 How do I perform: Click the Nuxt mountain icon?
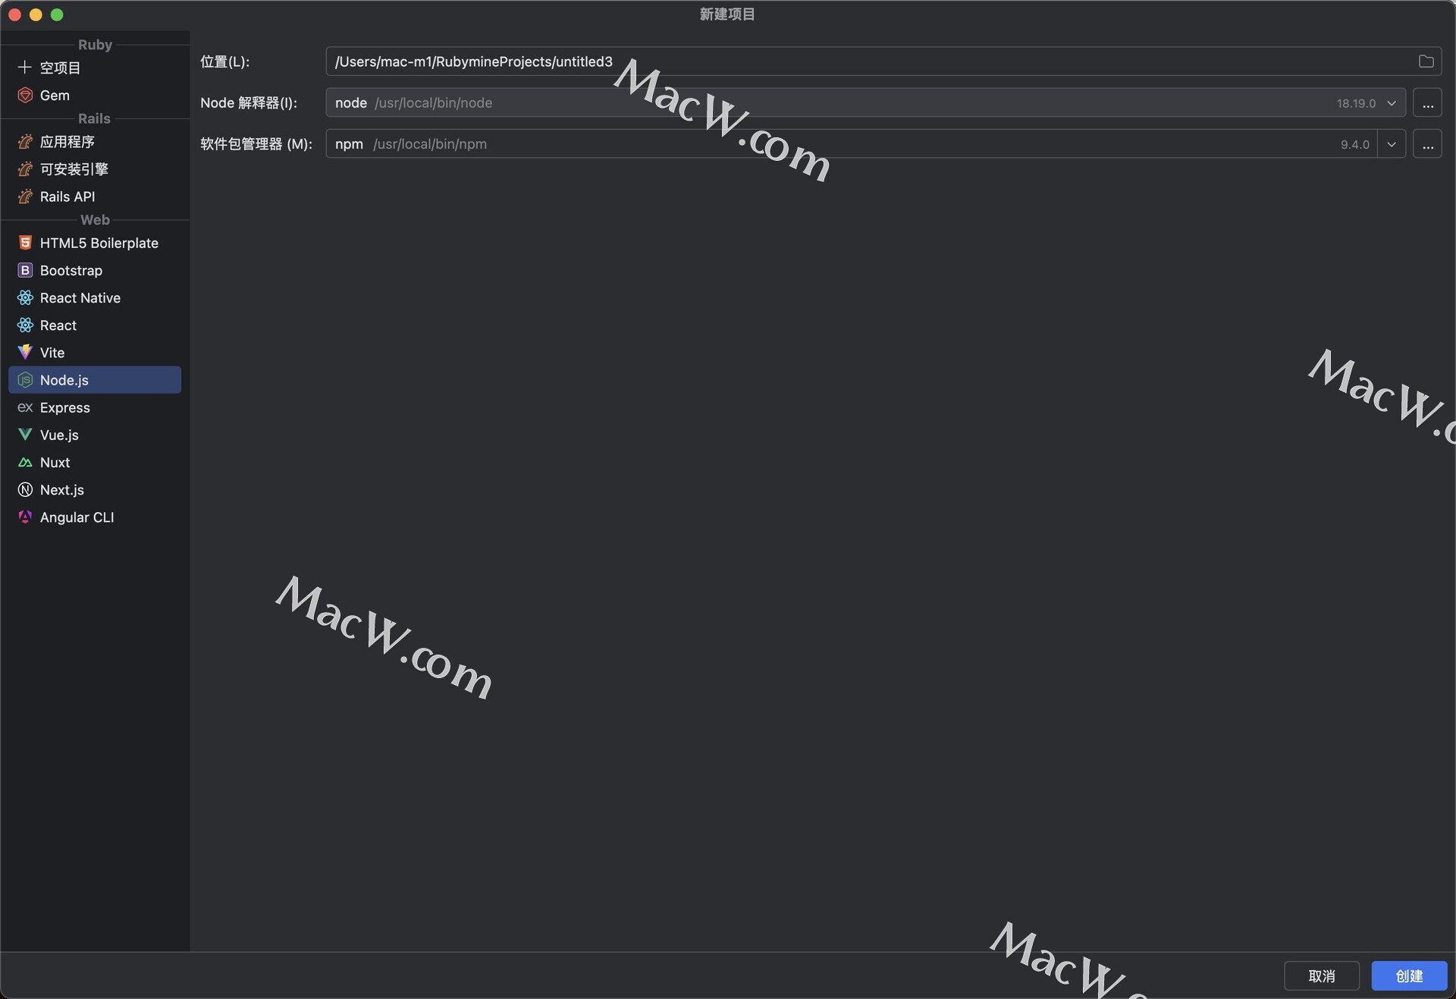pos(25,462)
